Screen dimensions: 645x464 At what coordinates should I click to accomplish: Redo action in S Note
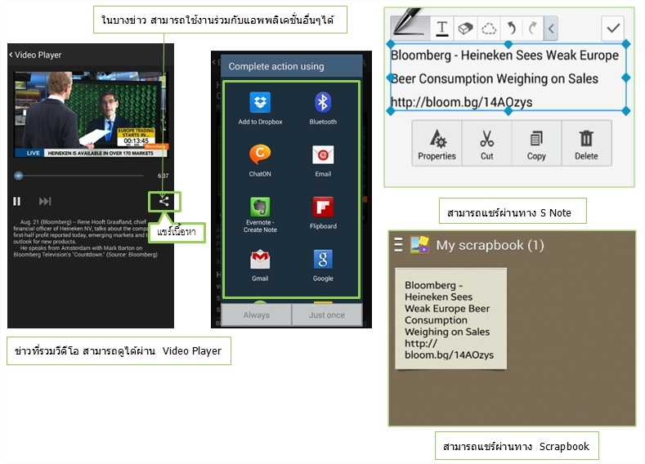pyautogui.click(x=533, y=28)
